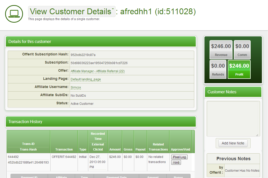The height and width of the screenshot is (178, 268).
Task: Open the Pixel Log for transaction 644492
Action: [x=179, y=157]
